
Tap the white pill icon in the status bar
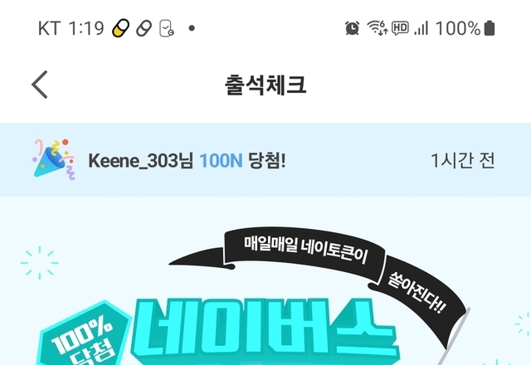click(144, 28)
